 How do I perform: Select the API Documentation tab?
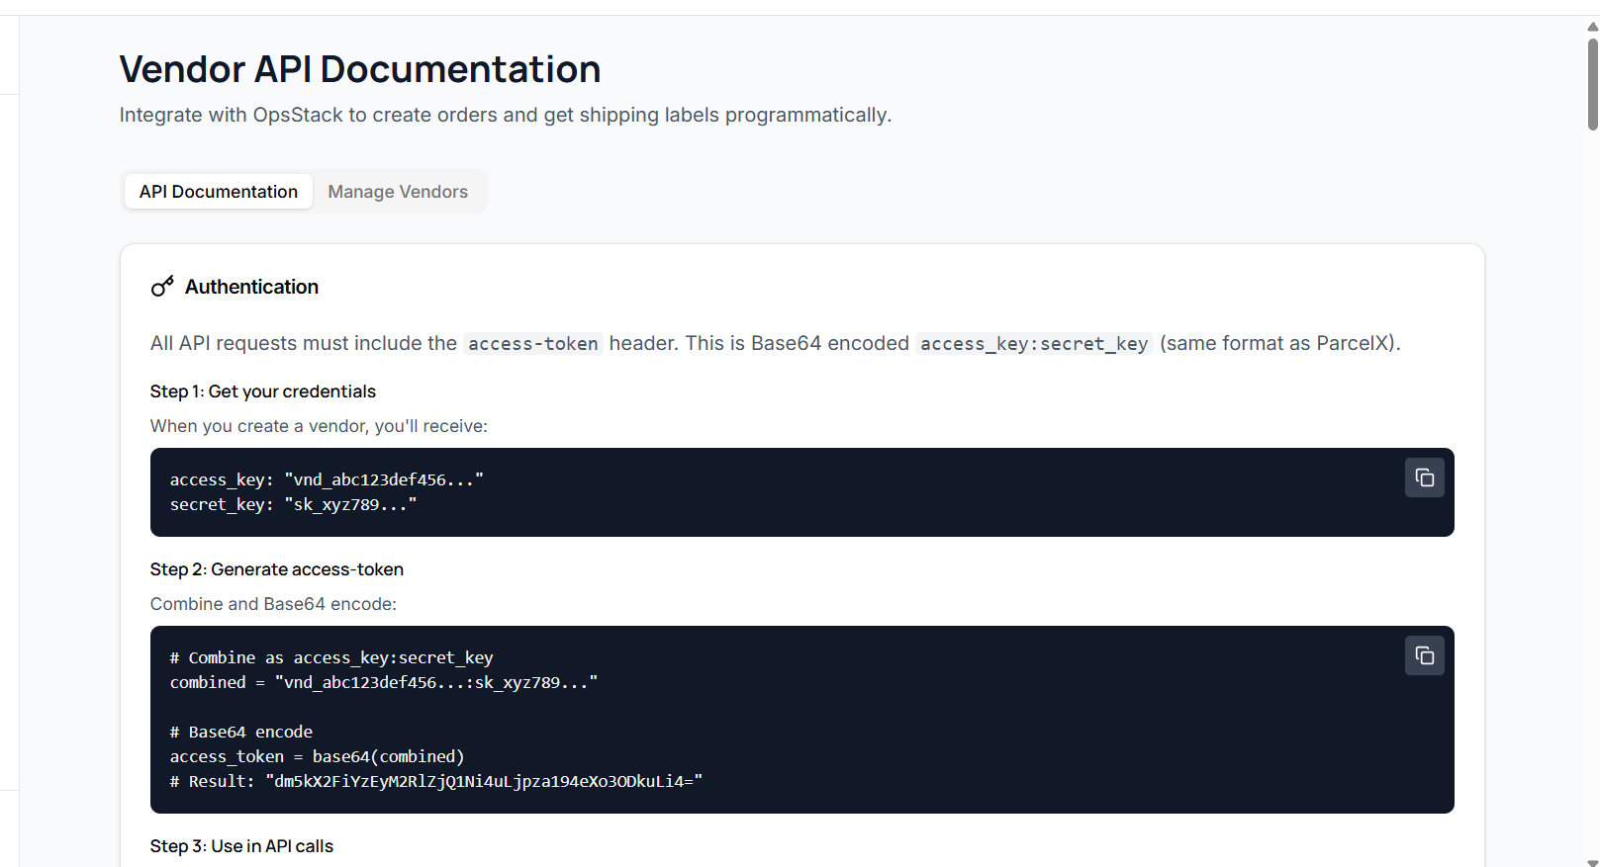click(219, 192)
